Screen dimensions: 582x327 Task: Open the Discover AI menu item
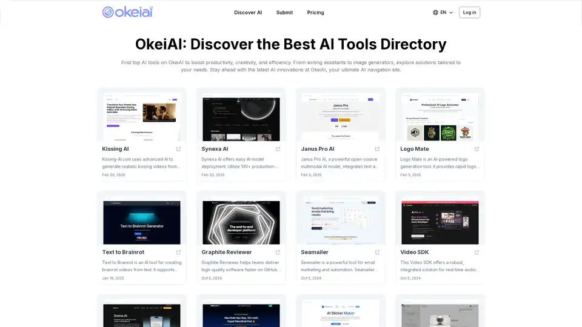click(248, 12)
